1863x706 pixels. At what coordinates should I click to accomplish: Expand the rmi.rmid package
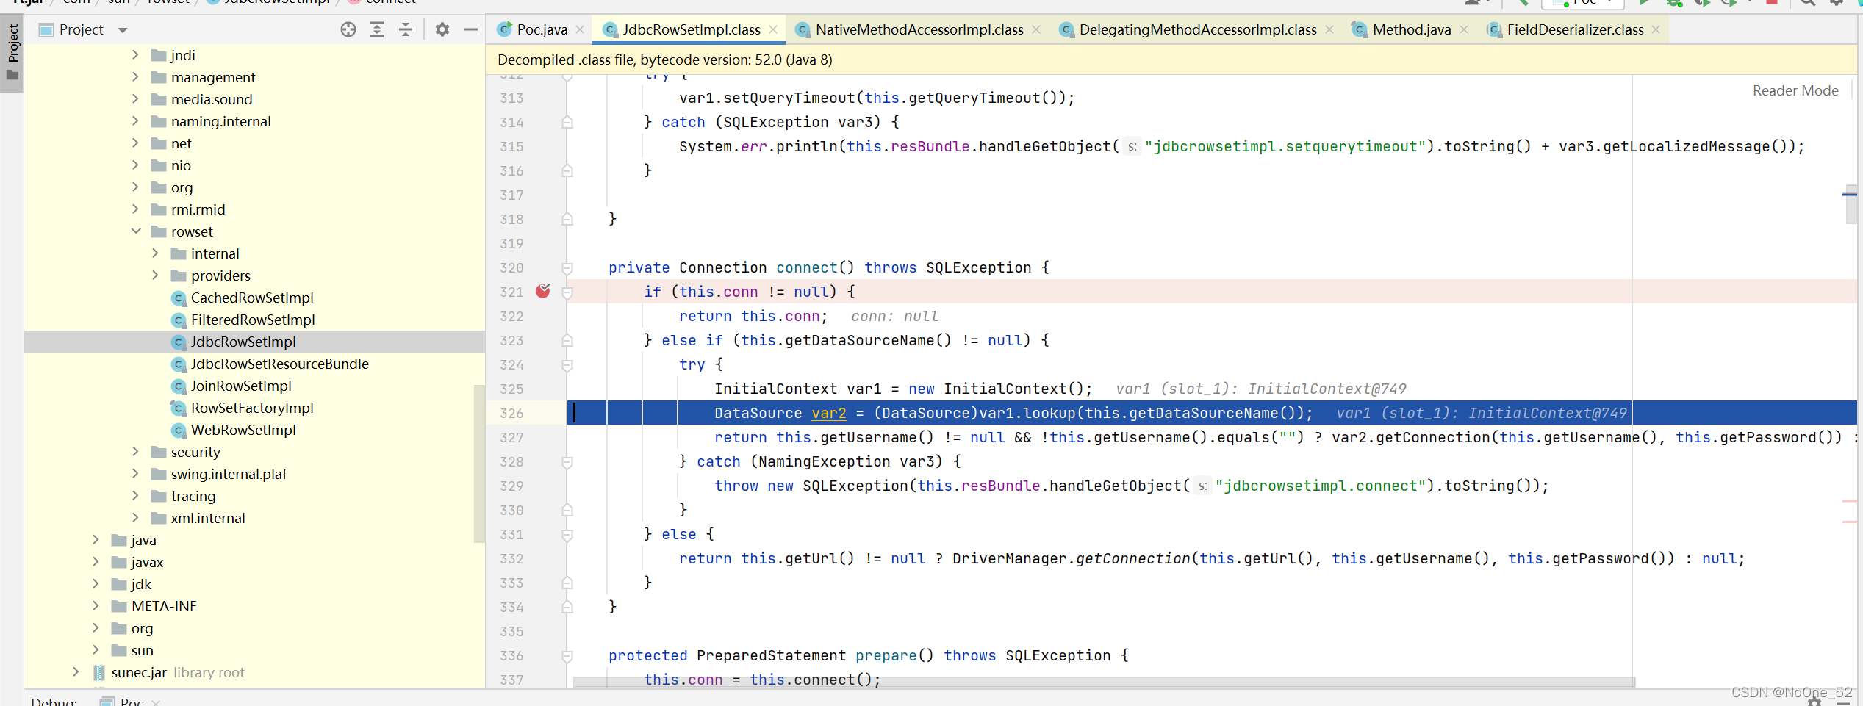click(135, 209)
